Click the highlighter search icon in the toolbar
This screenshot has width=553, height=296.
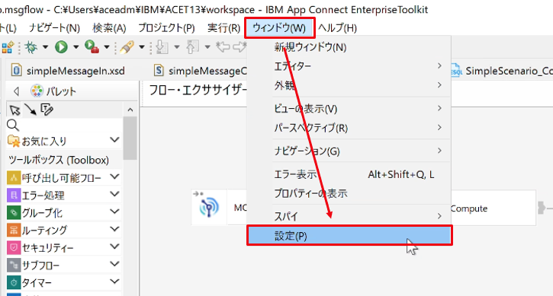(127, 47)
